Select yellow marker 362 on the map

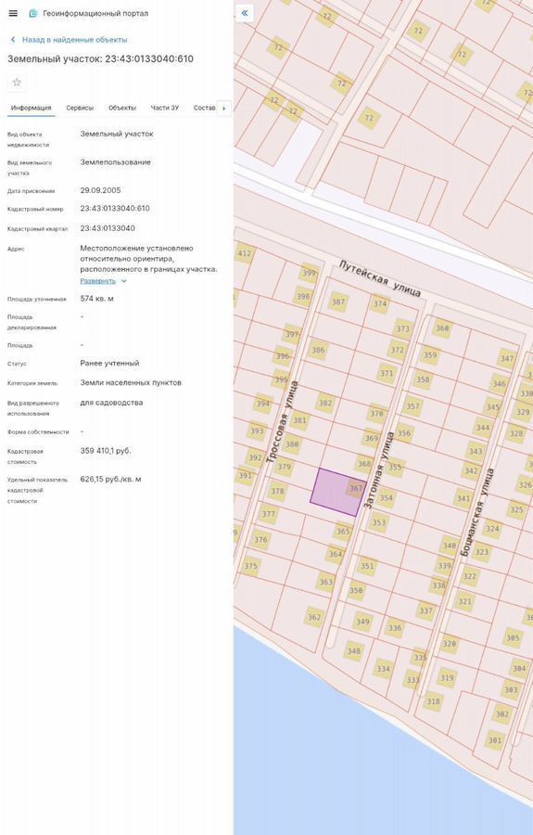[314, 617]
